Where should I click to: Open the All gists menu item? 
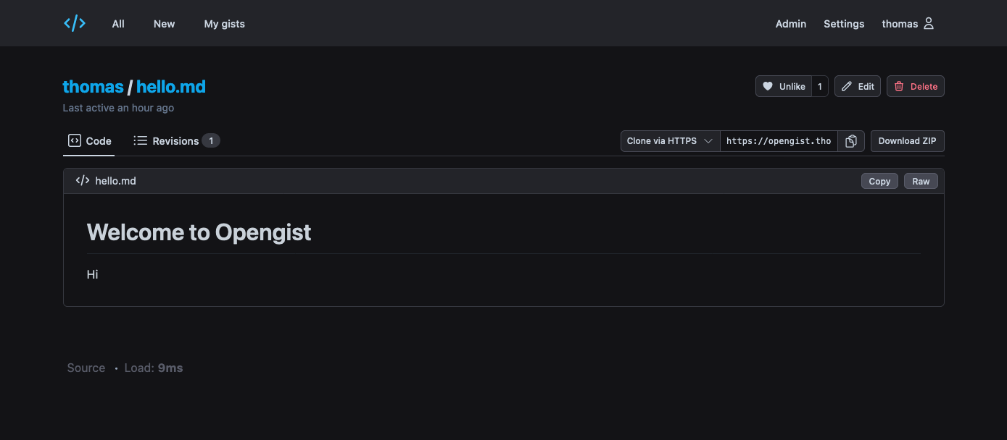[118, 24]
